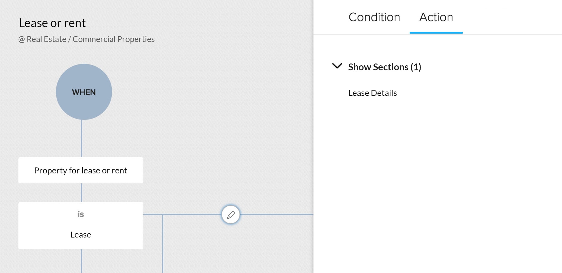Switch to the Condition tab
Viewport: 562px width, 273px height.
tap(374, 17)
